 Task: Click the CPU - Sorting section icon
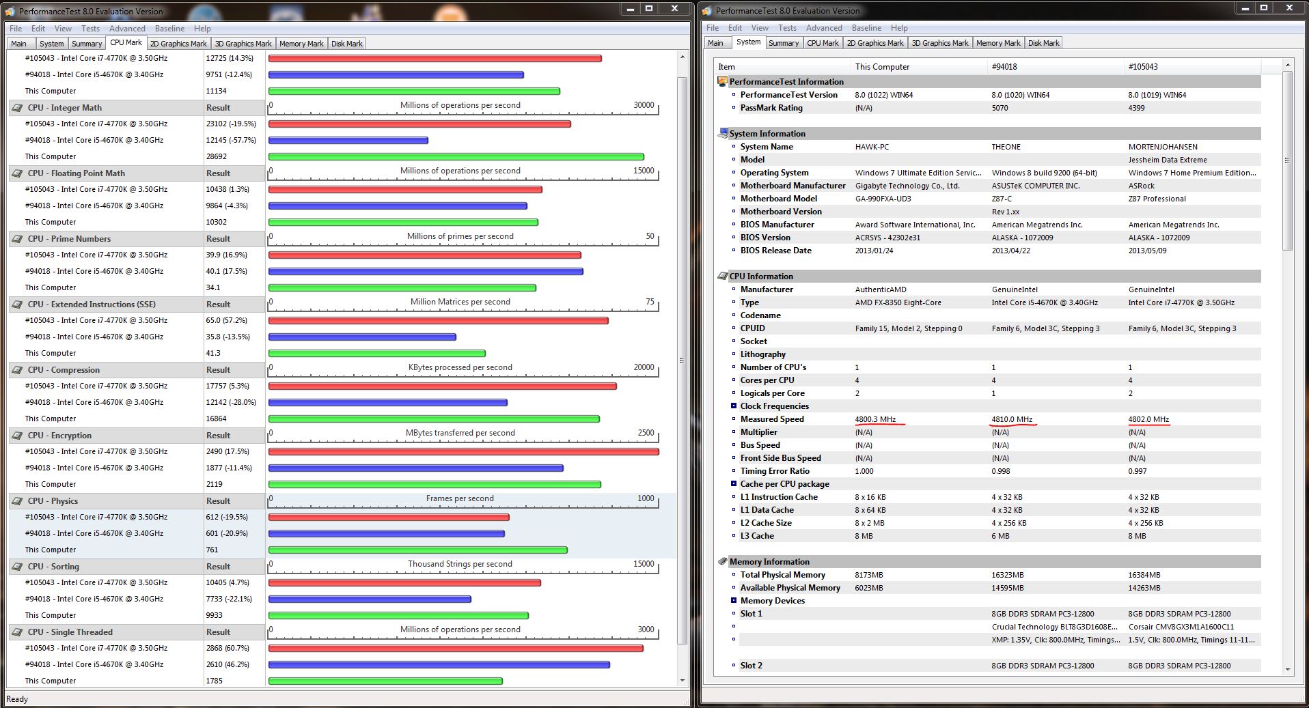[18, 567]
